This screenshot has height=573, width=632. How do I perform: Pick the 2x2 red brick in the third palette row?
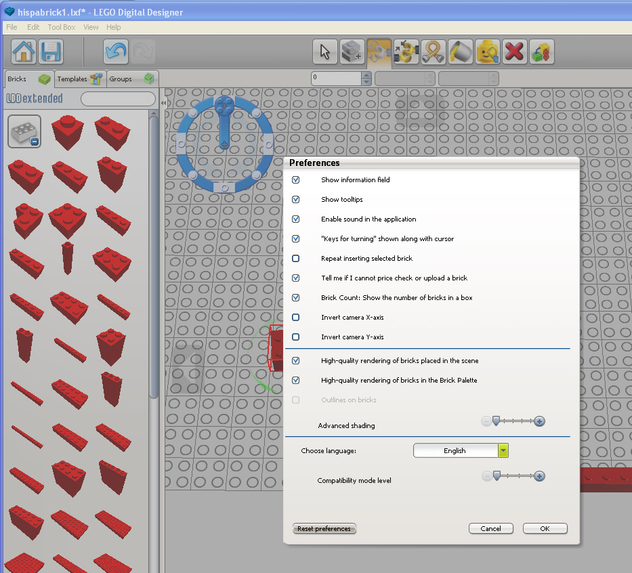(x=67, y=220)
